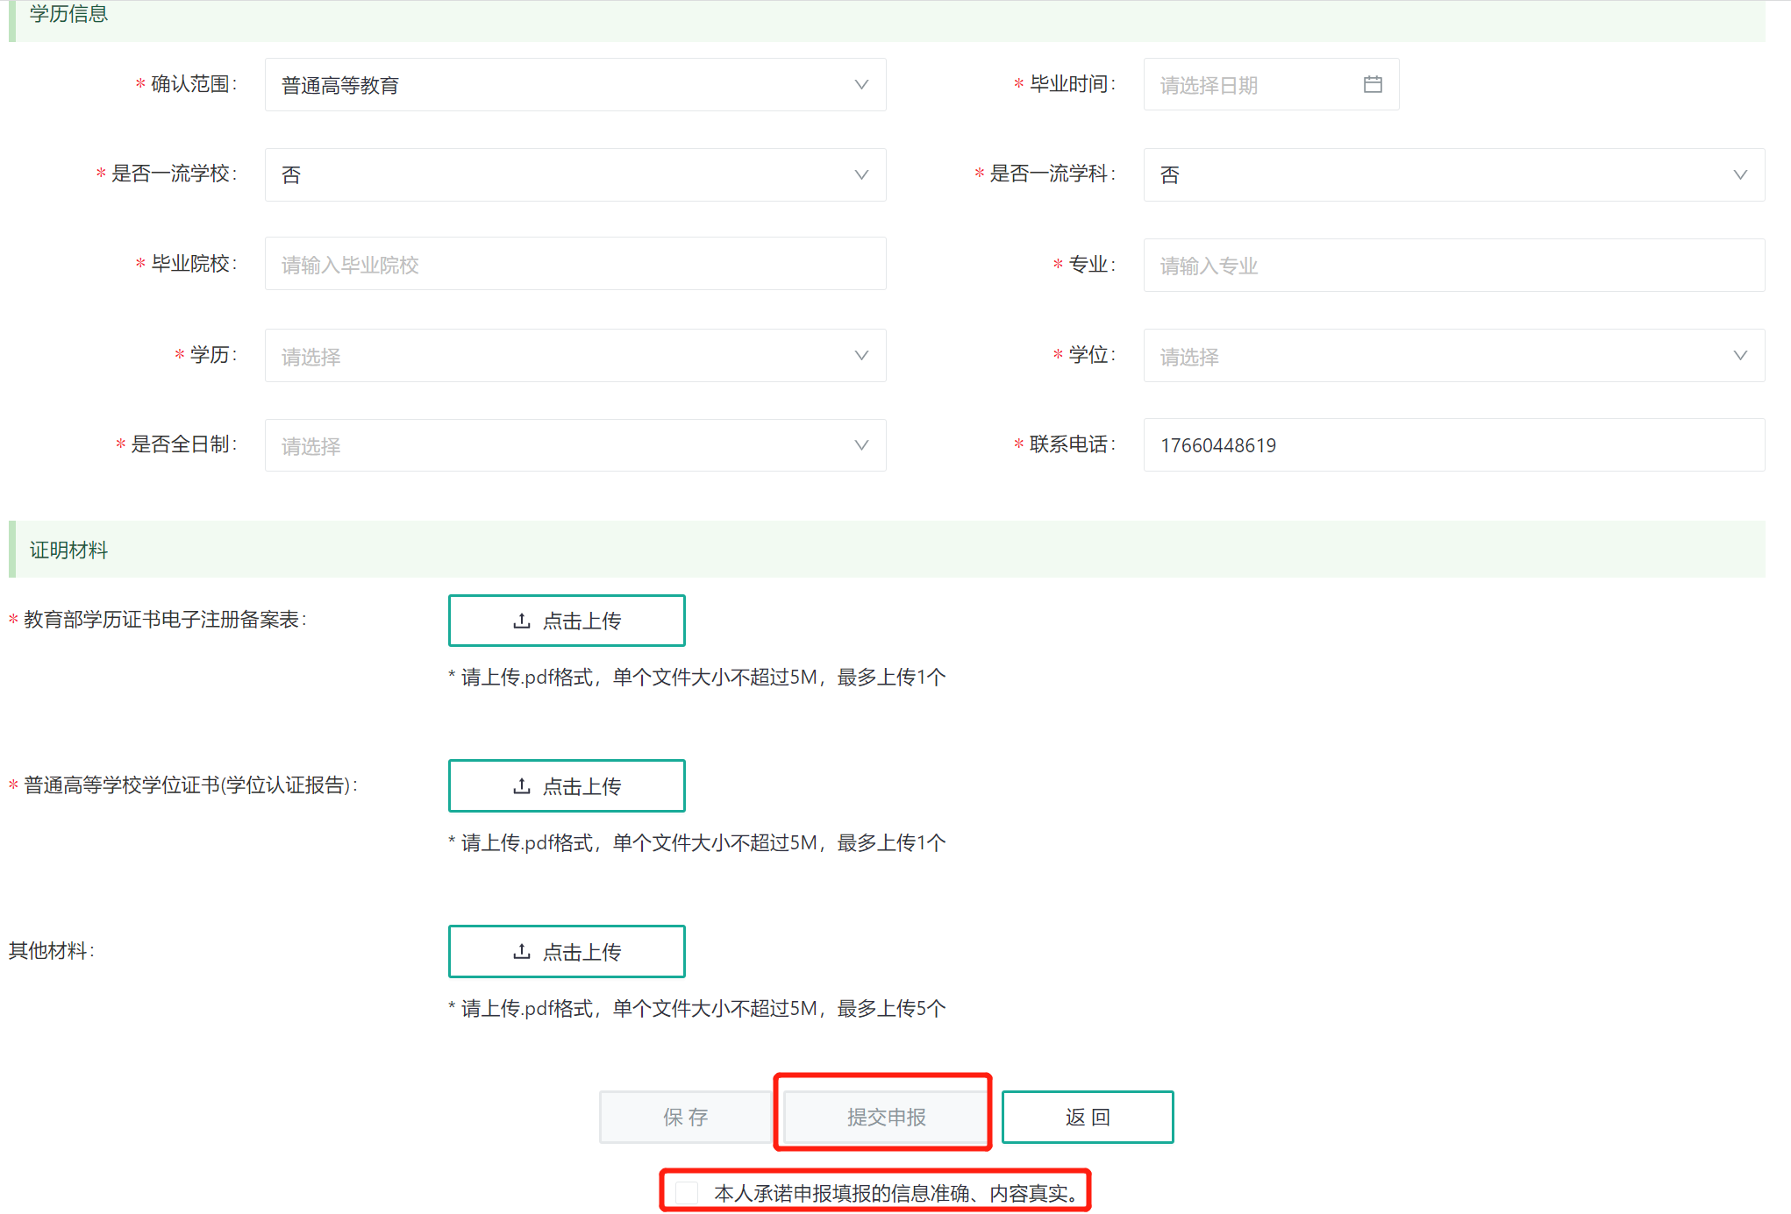
Task: Click the 联系电话 phone number field
Action: pyautogui.click(x=1452, y=445)
